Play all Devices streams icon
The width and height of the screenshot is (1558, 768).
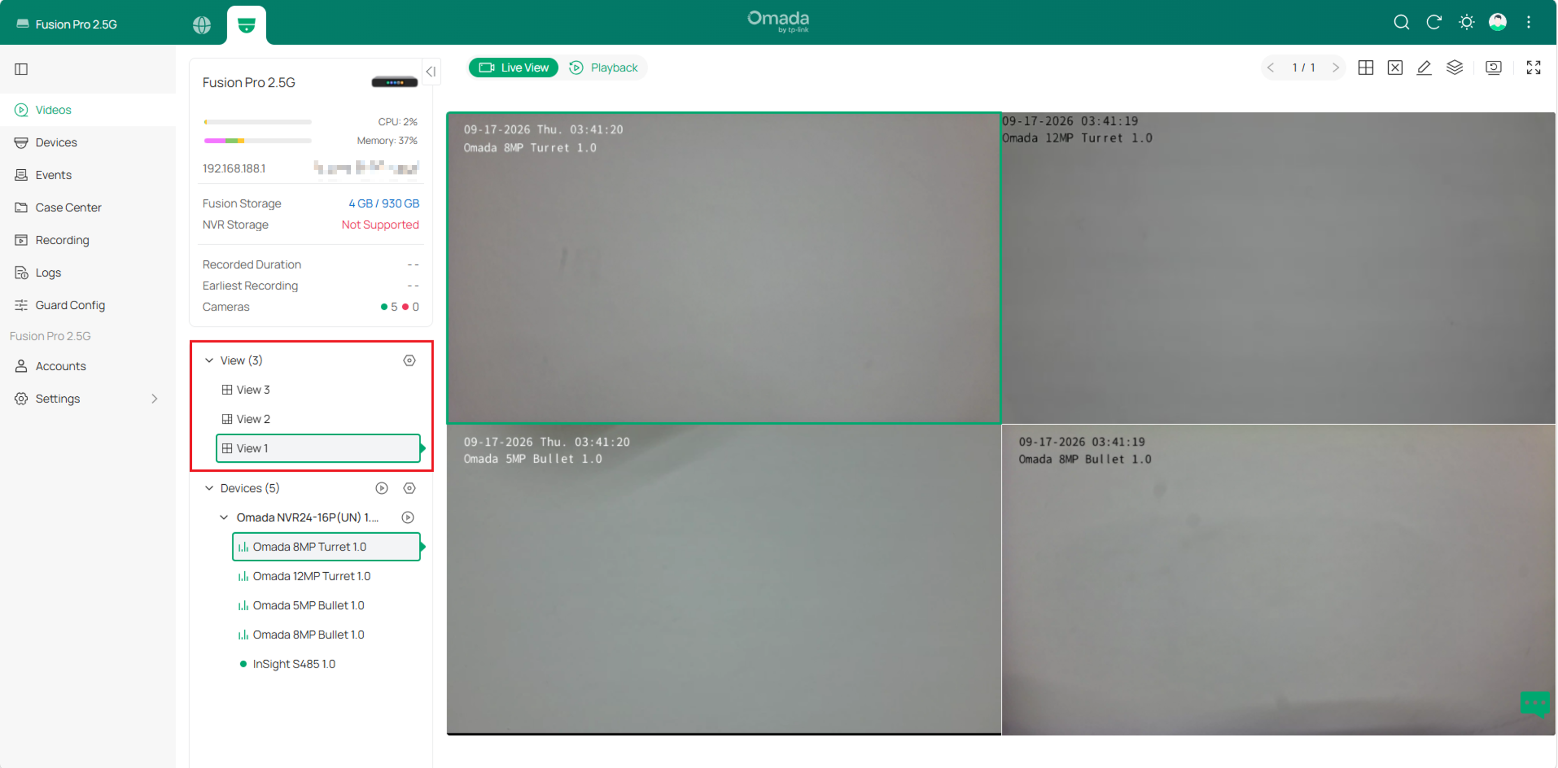tap(381, 488)
